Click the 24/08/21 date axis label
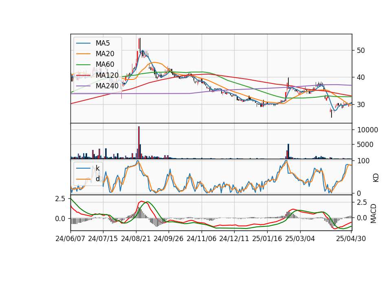The width and height of the screenshot is (391, 281). pos(136,239)
